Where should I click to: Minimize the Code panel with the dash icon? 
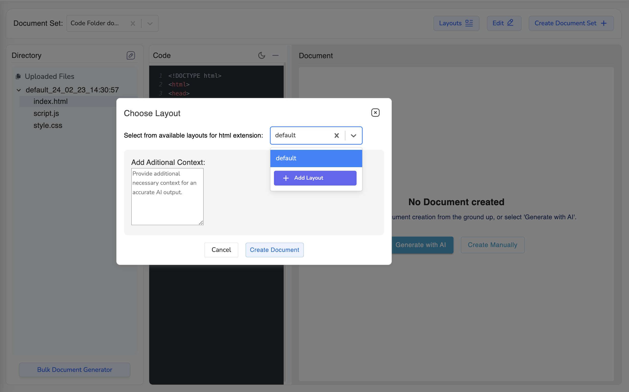coord(275,55)
